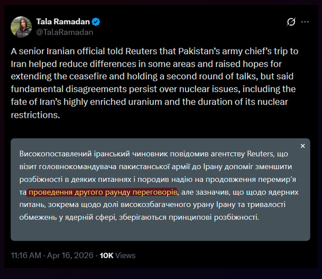Click Tala Ramadan's profile avatar
Image resolution: width=322 pixels, height=279 pixels.
coord(21,27)
